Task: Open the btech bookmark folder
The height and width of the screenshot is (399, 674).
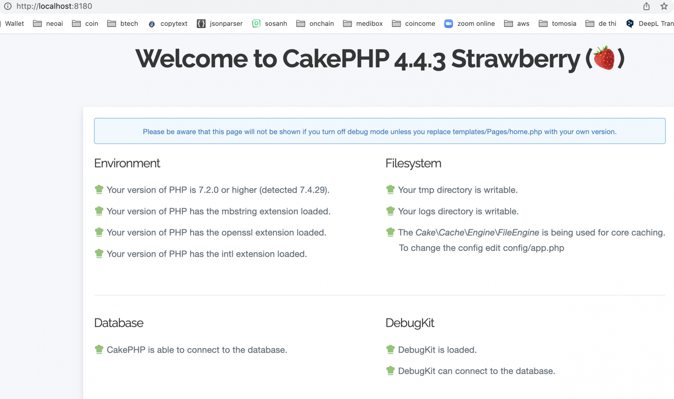Action: tap(122, 24)
